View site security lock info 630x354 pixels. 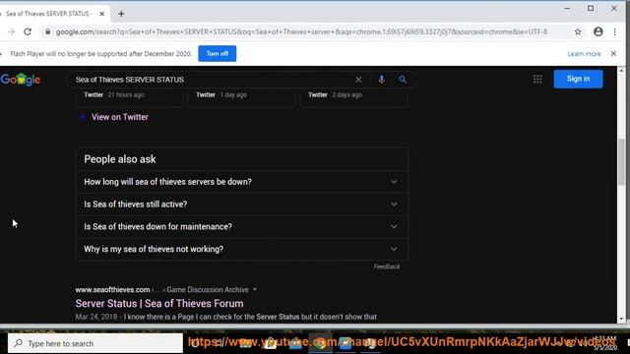(x=48, y=31)
